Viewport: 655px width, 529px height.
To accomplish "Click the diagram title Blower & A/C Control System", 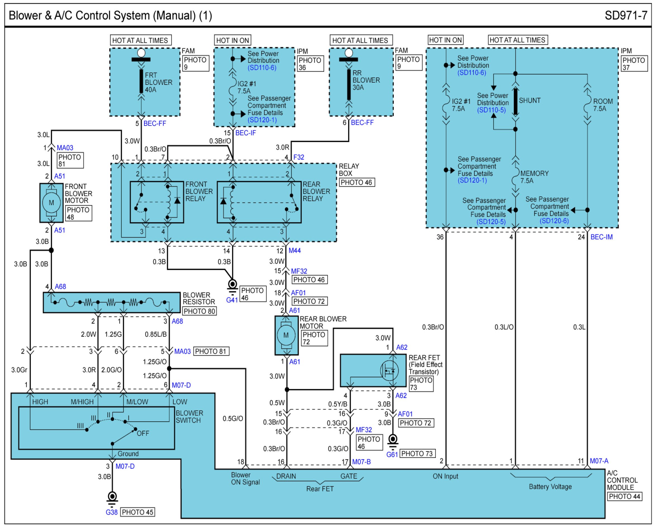I will point(110,15).
